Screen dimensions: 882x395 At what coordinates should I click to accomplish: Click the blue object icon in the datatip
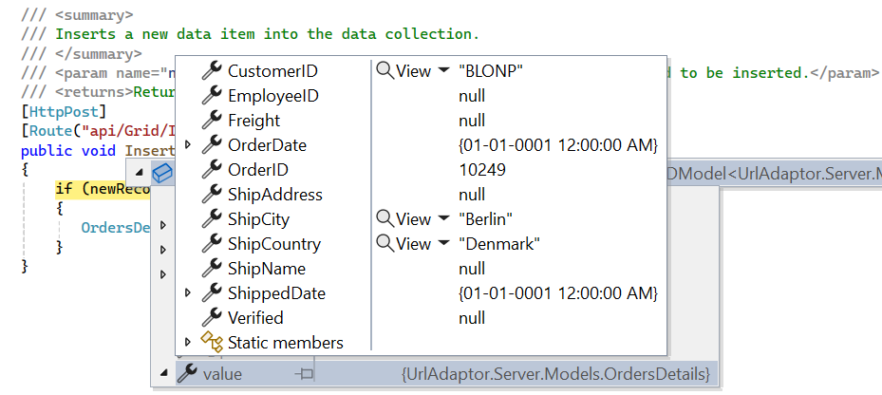pyautogui.click(x=162, y=173)
